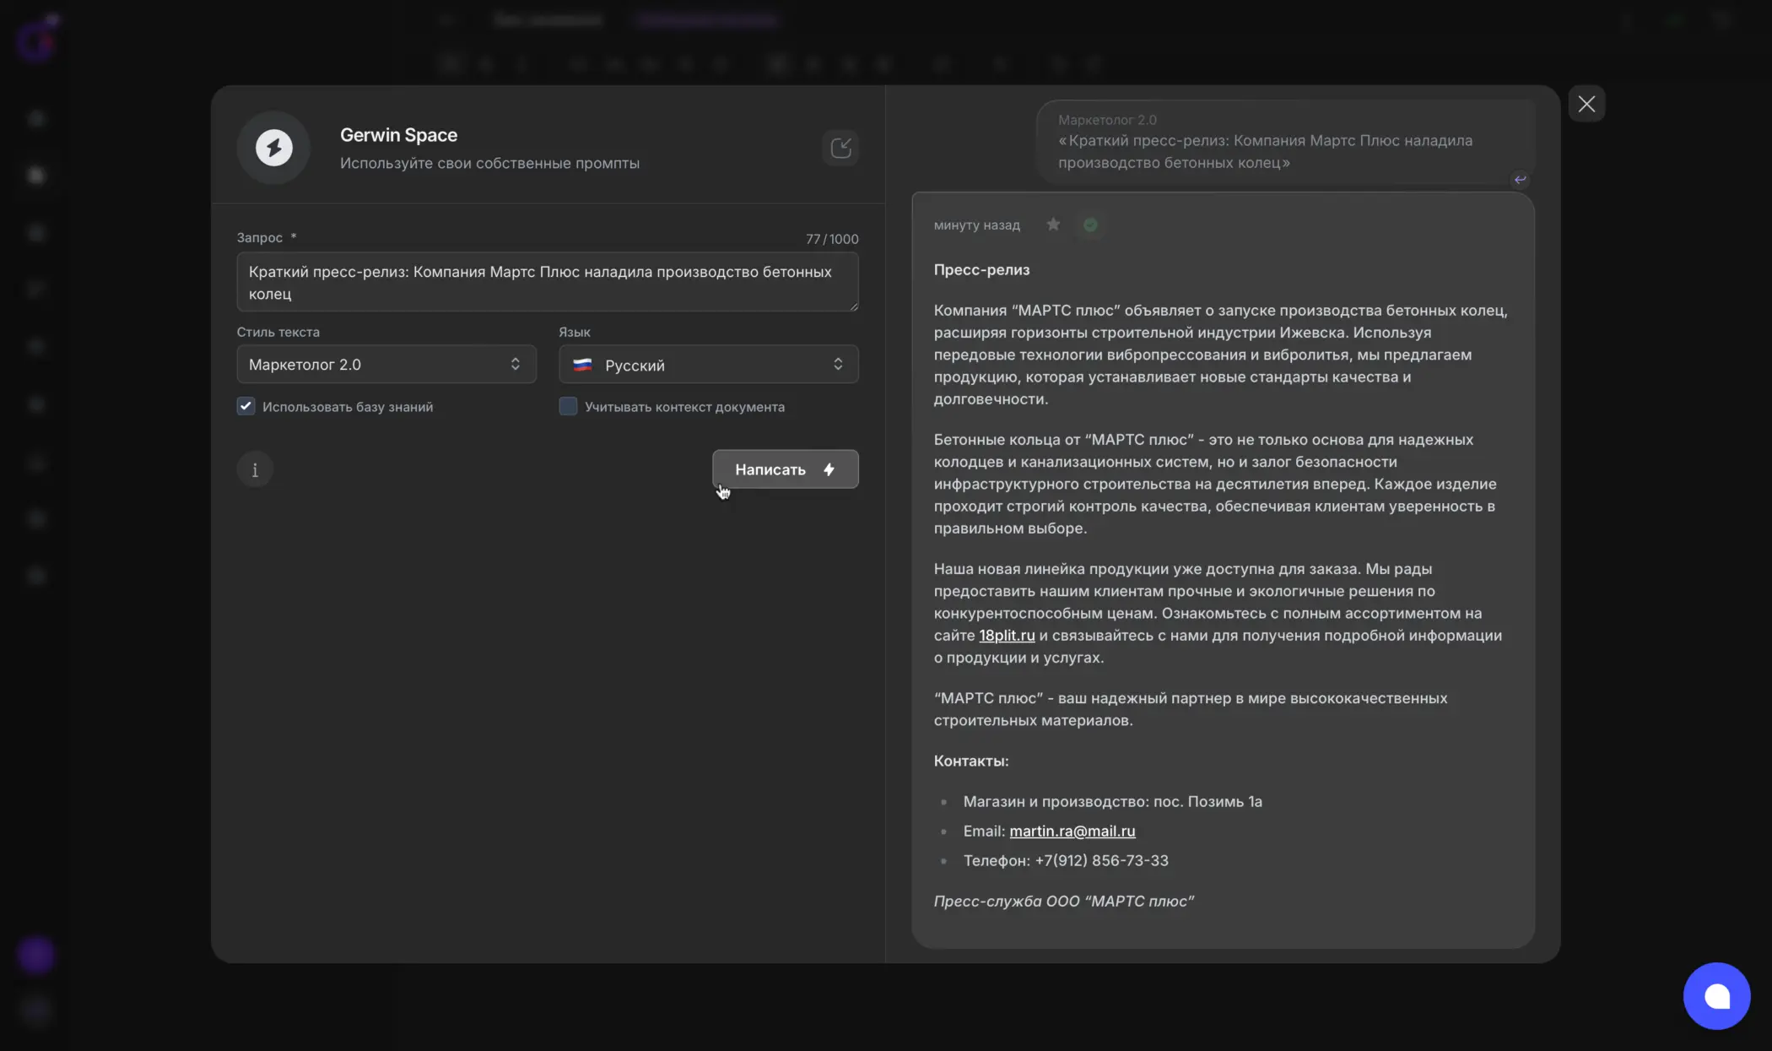Enable "Учитывать контекст документа" checkbox
Screen dimensions: 1772x1051
568,407
